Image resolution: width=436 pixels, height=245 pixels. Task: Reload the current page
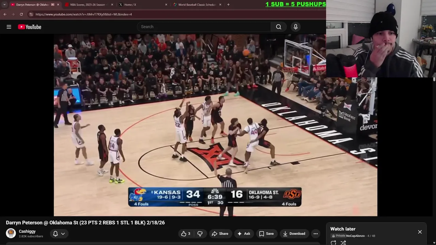[21, 14]
